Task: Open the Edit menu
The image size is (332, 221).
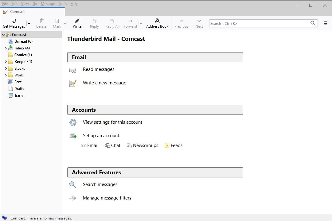Action: 14,4
